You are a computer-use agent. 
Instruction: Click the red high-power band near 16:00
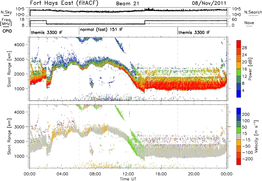(161, 86)
